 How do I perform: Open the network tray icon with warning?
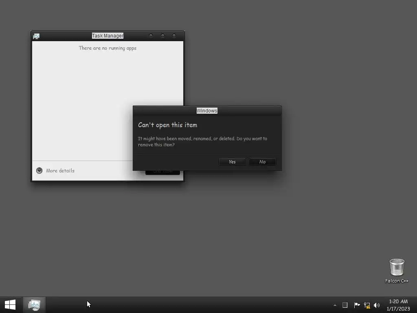click(367, 305)
